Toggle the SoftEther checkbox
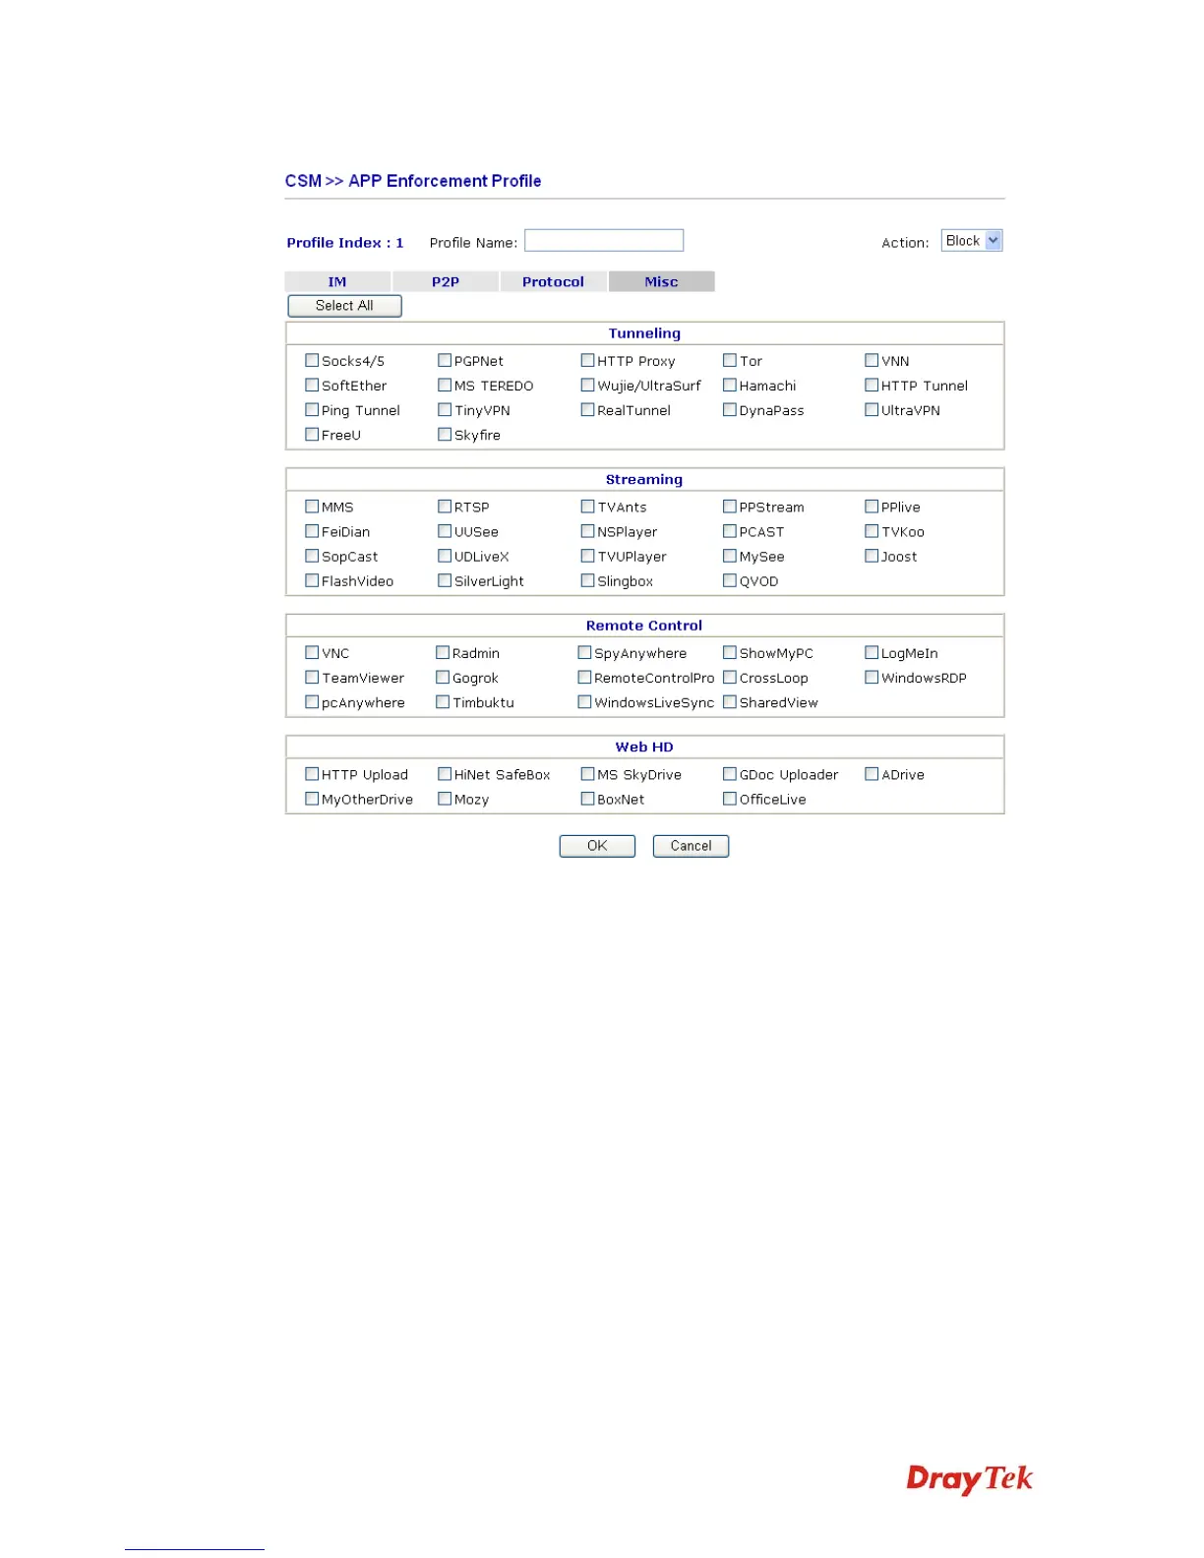Viewport: 1204px width, 1558px height. click(312, 386)
